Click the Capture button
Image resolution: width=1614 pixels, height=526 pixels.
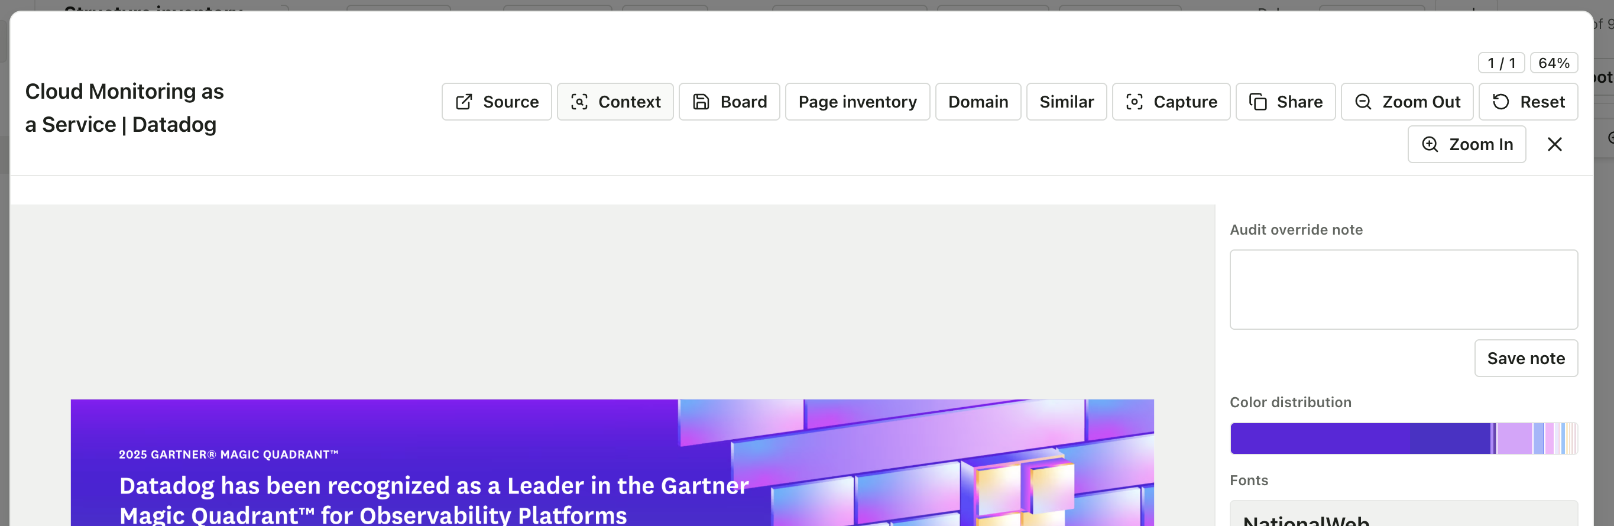[x=1171, y=102]
